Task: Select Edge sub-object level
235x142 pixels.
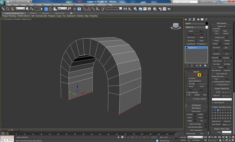Action: tap(193, 75)
